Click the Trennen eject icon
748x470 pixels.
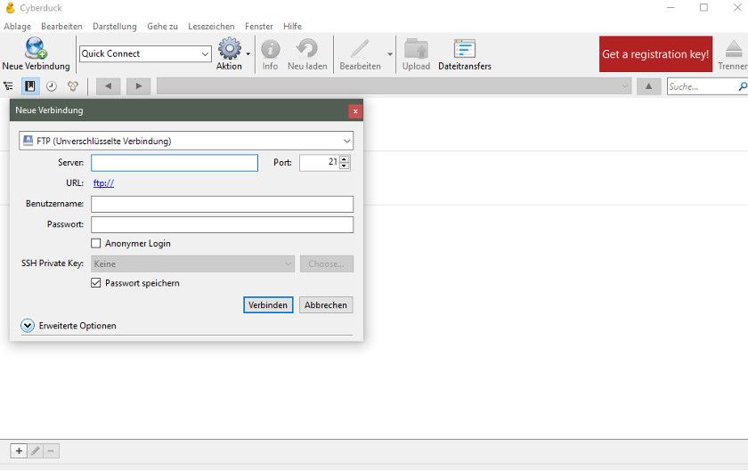coord(734,49)
